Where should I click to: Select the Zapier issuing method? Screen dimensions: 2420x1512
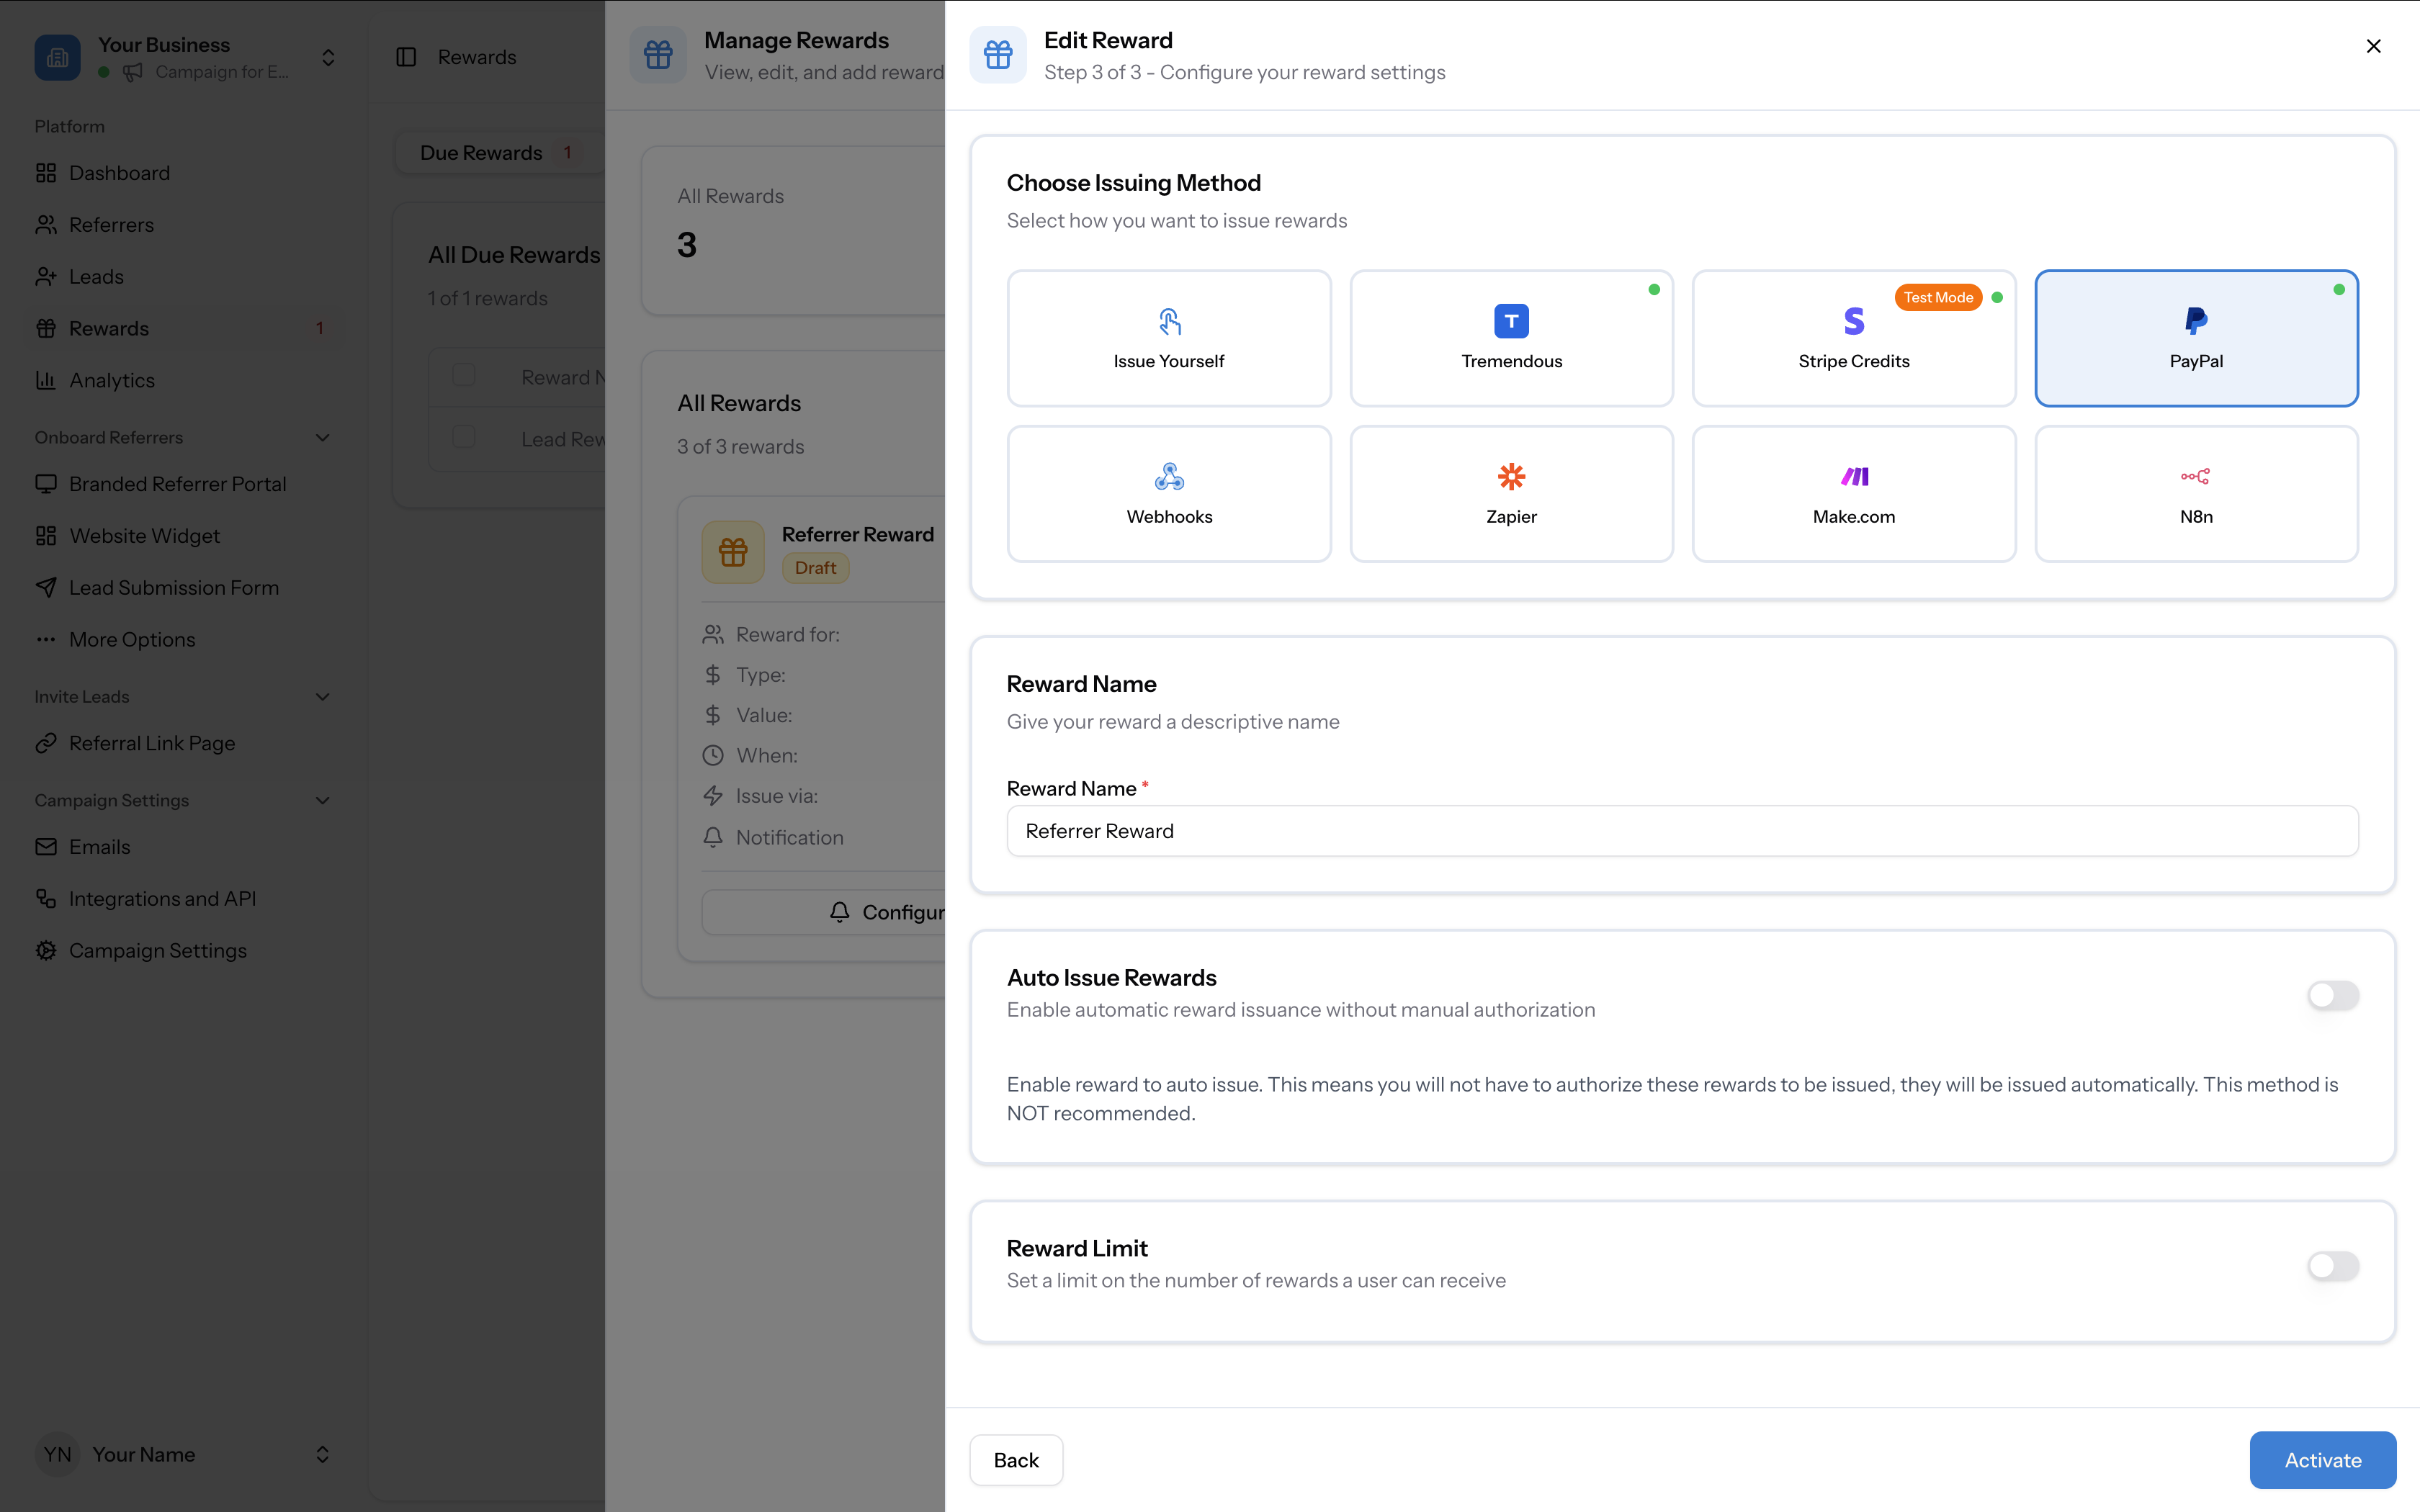[x=1510, y=493]
